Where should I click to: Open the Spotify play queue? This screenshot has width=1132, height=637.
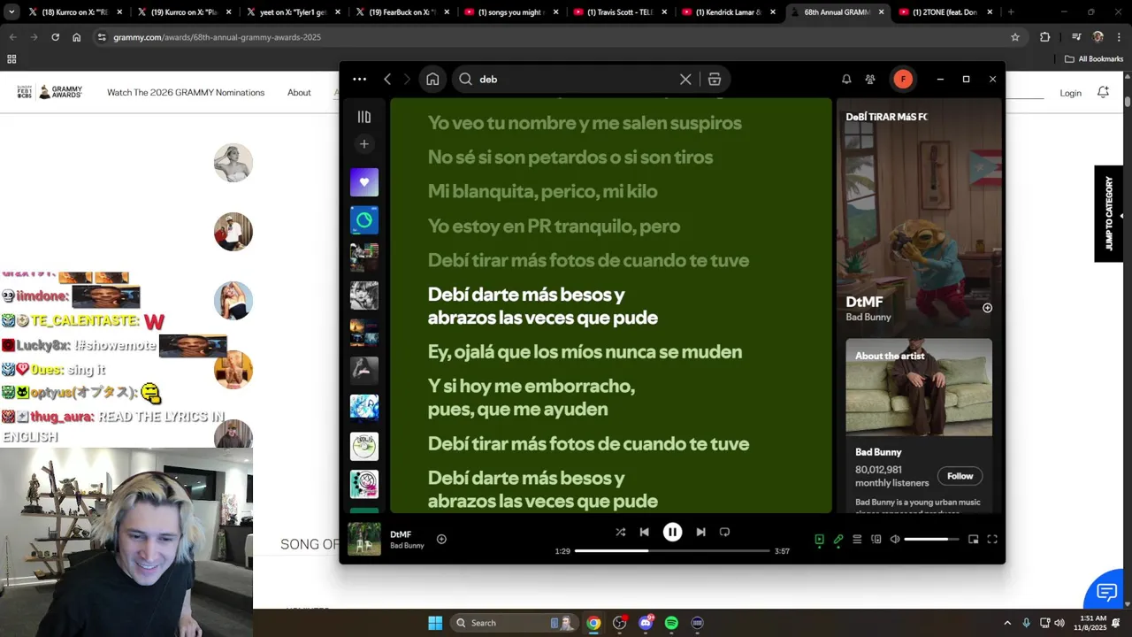pos(857,539)
